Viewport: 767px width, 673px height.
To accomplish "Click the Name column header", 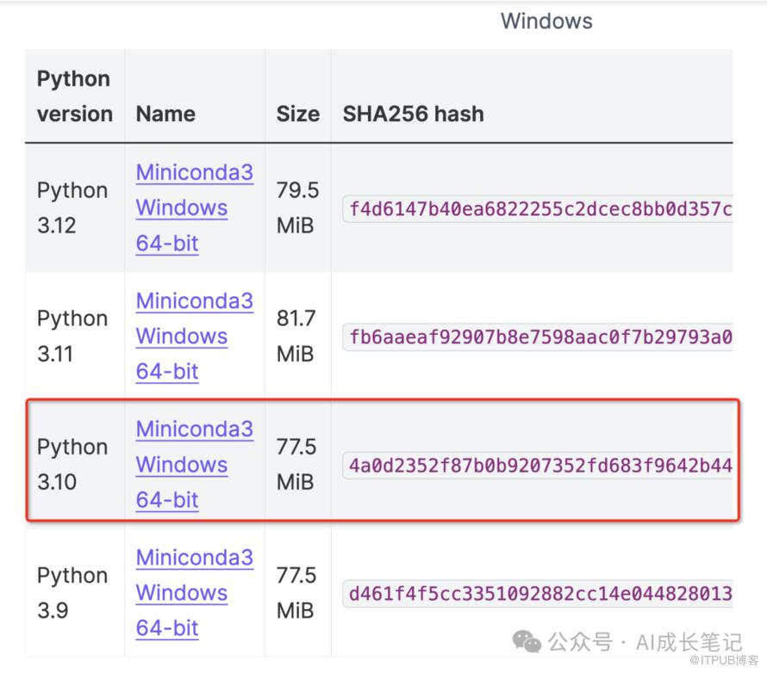I will point(165,114).
